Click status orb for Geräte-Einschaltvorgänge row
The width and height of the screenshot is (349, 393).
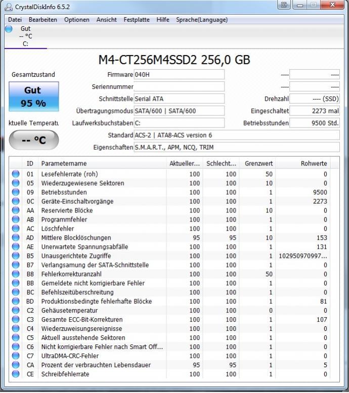[16, 201]
